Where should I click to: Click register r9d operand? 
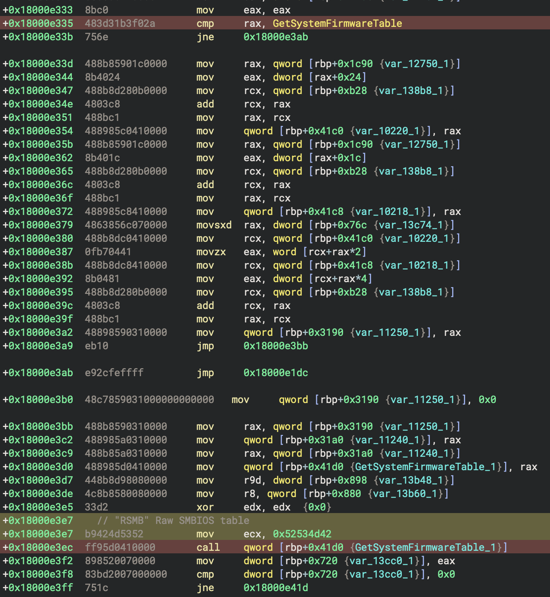[252, 480]
